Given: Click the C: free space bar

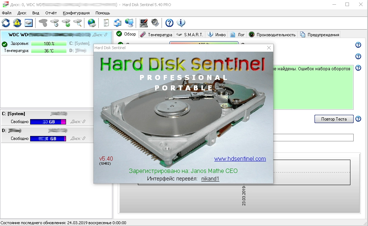Looking at the screenshot, I should coord(48,122).
